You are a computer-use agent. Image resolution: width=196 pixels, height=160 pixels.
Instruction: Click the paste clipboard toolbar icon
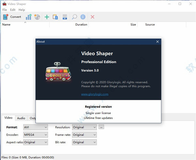click(x=55, y=17)
